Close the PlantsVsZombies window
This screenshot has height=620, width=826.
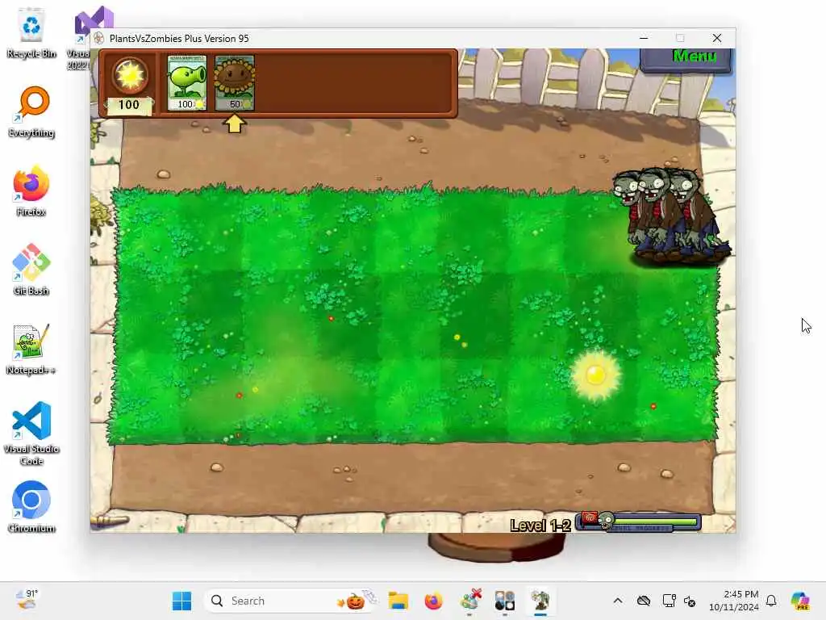[717, 38]
